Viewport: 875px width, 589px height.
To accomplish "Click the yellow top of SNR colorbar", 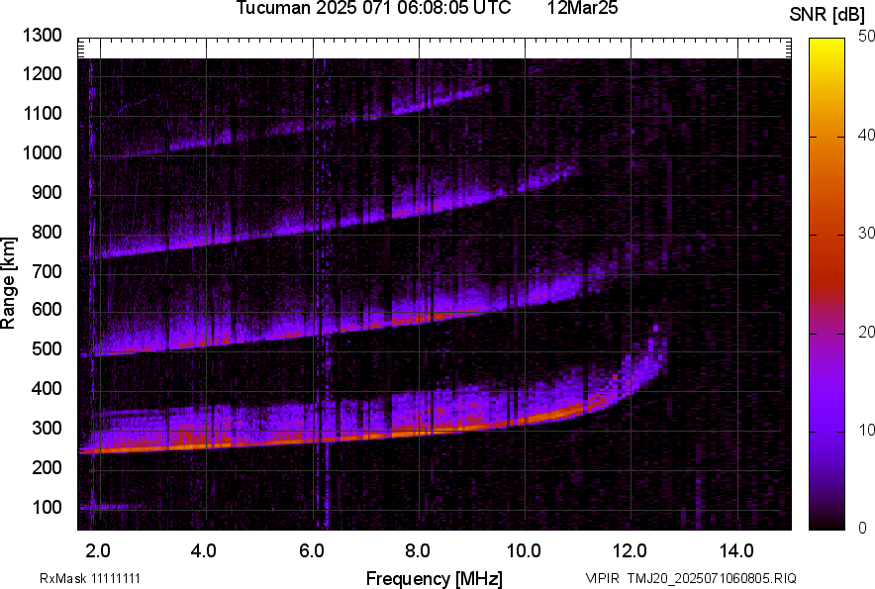I will click(827, 45).
